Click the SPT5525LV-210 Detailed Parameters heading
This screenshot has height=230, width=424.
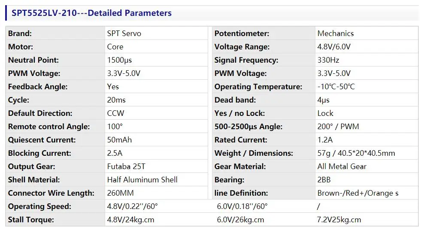point(91,13)
